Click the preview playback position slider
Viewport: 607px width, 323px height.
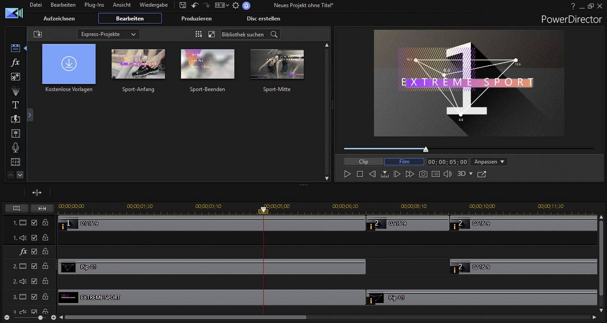[425, 149]
